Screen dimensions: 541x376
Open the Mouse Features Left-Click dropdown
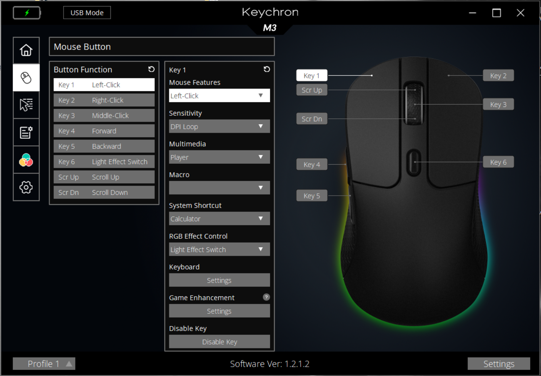point(219,96)
